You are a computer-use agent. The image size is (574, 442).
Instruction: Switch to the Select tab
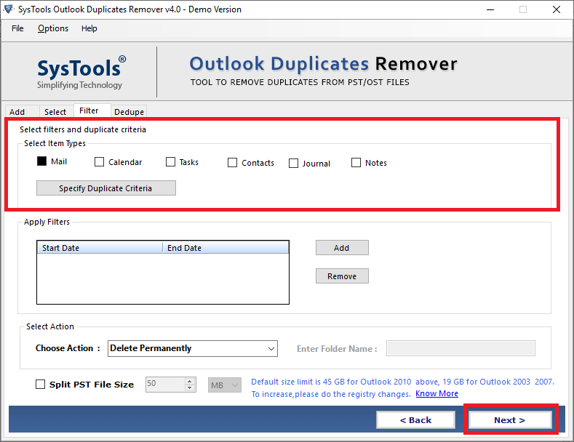tap(55, 112)
